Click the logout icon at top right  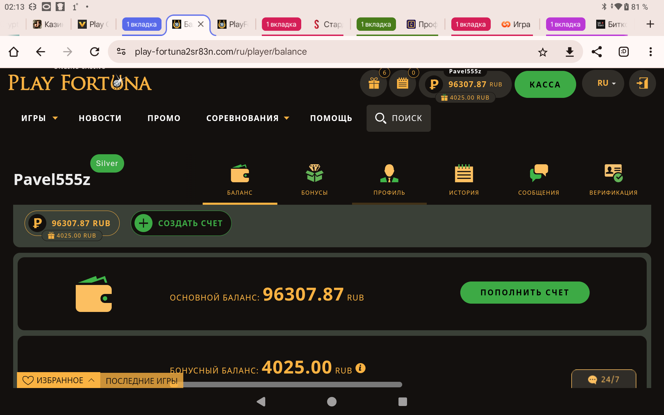point(642,83)
